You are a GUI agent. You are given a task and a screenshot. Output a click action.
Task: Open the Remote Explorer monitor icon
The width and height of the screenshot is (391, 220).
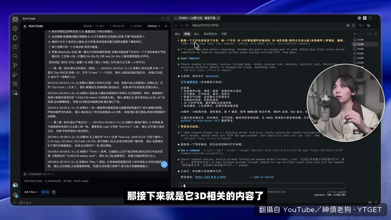(15, 93)
